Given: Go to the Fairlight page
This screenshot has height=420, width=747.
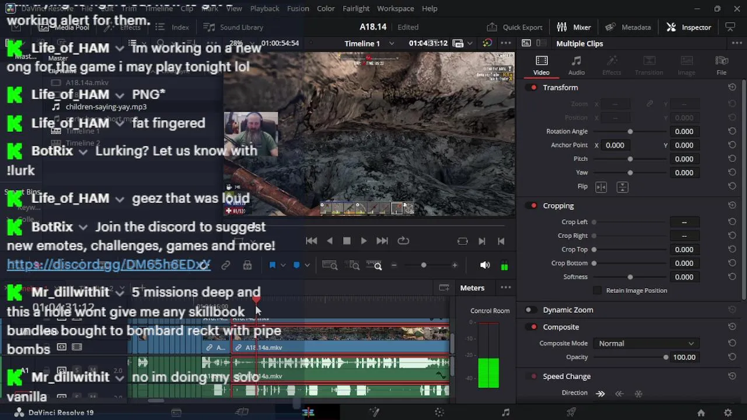Looking at the screenshot, I should [505, 412].
